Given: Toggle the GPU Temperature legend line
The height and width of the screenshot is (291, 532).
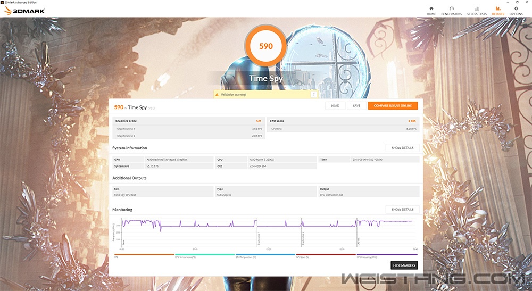Looking at the screenshot, I should pos(265,255).
